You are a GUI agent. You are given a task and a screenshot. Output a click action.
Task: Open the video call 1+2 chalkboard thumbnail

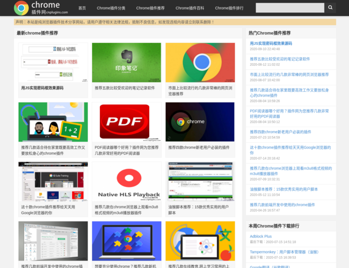53,122
